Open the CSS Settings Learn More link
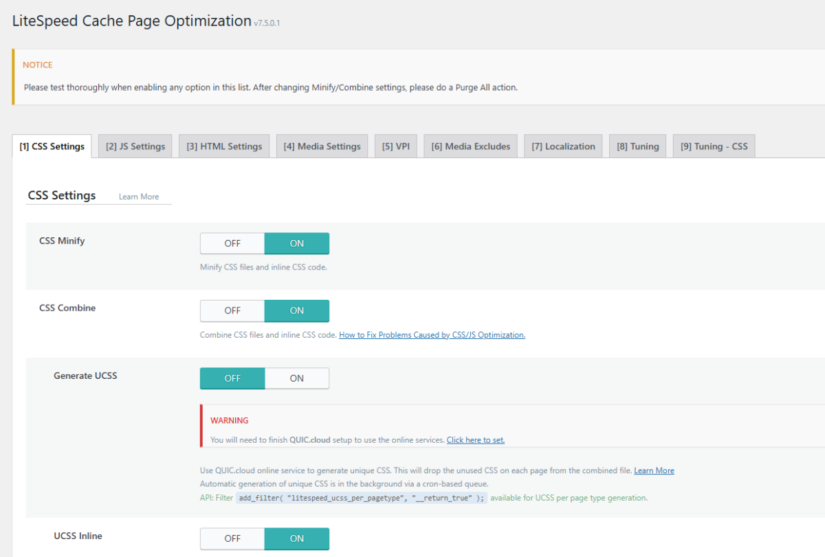 [x=139, y=196]
